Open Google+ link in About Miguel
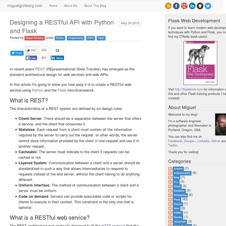This screenshot has height=226, width=226. (x=190, y=141)
